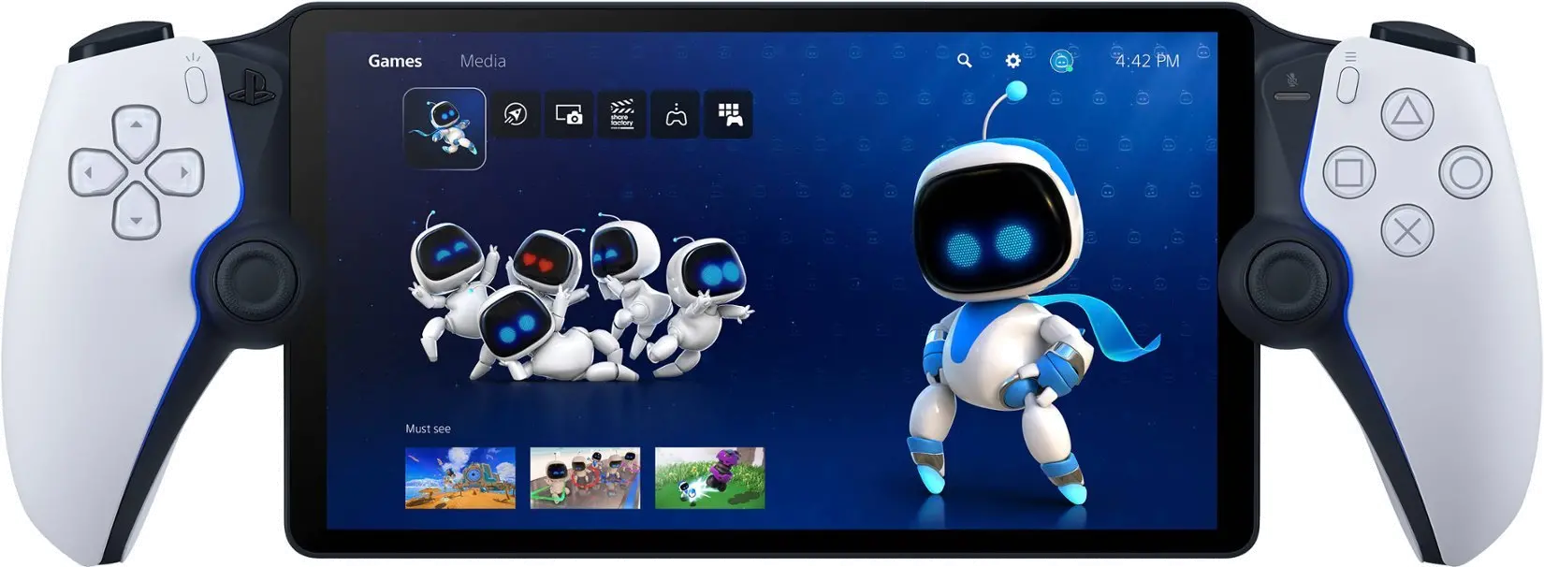Open the Media Gallery camera icon
The height and width of the screenshot is (567, 1544).
click(x=569, y=114)
